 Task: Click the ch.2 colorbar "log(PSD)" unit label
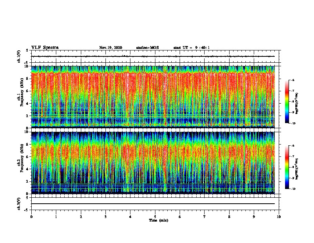(x=297, y=169)
